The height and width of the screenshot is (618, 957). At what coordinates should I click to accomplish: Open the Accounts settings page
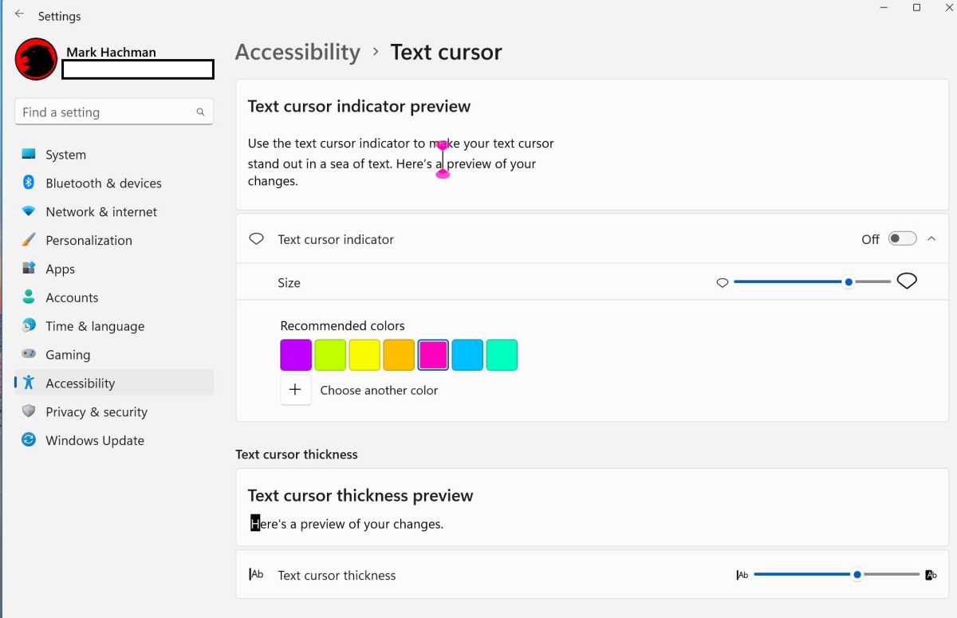pyautogui.click(x=72, y=297)
